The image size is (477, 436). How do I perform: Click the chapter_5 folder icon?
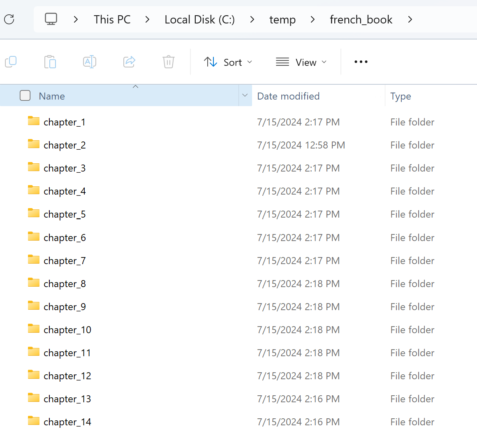(33, 213)
